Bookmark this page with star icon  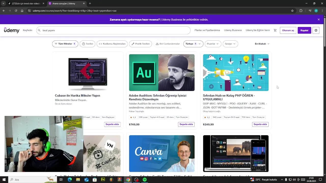point(292,11)
